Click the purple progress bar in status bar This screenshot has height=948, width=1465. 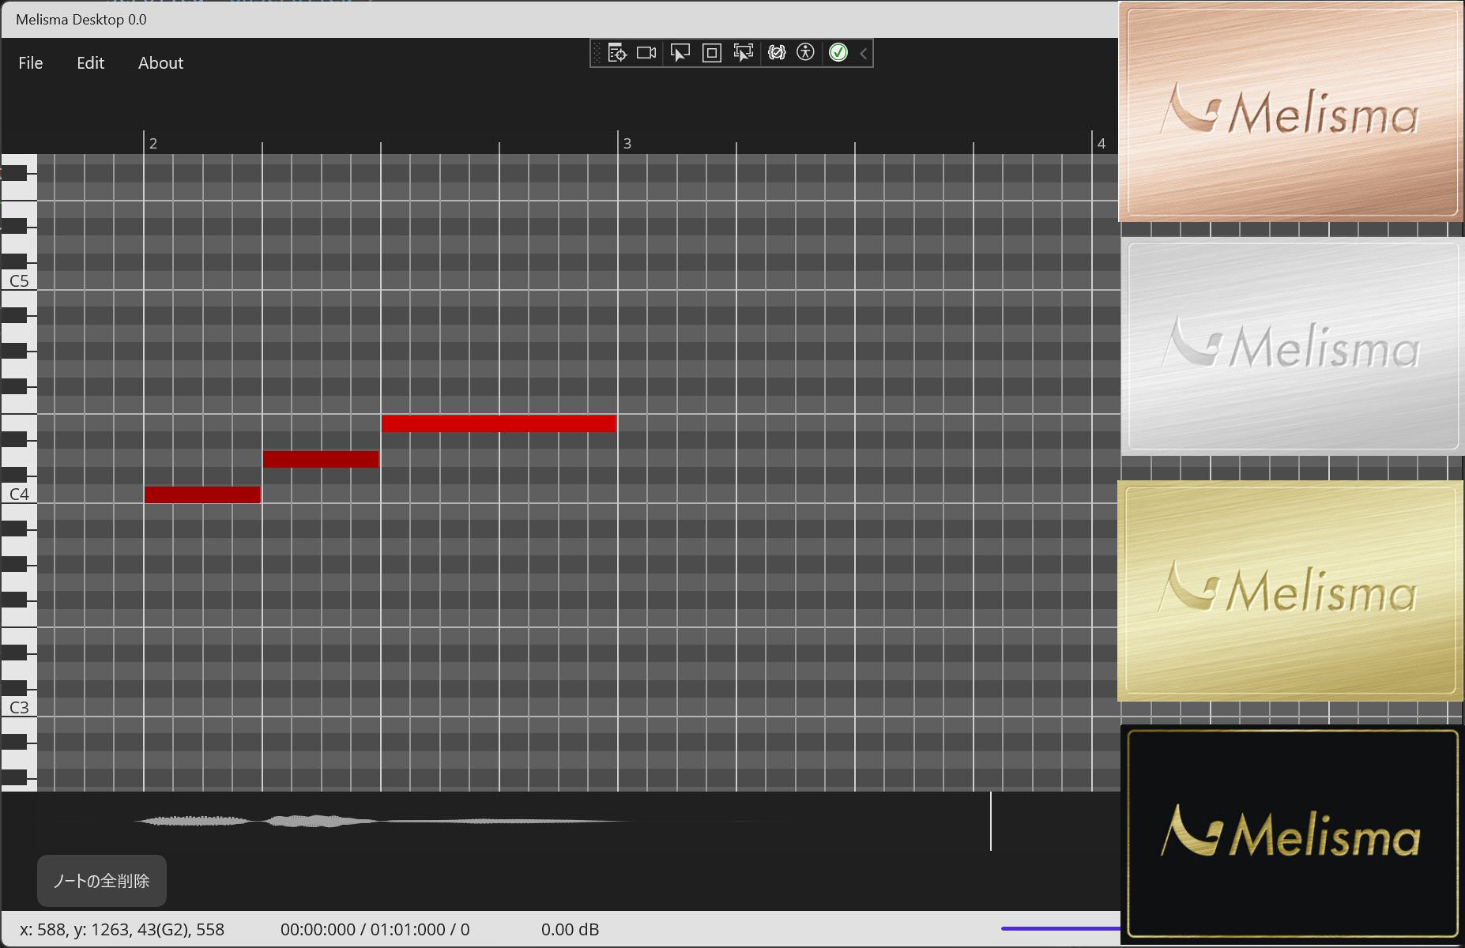(1060, 928)
